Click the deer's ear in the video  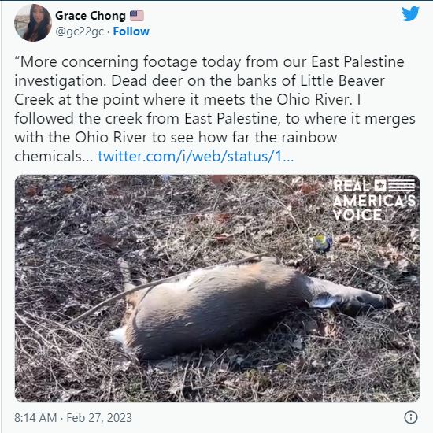[x=323, y=301]
